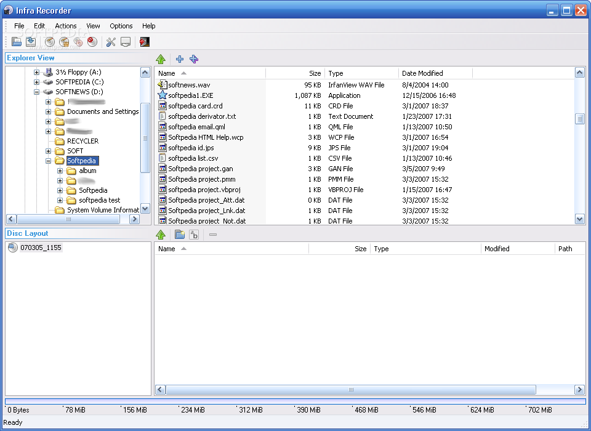This screenshot has width=591, height=431.
Task: Click the Erase disc toolbar icon
Action: point(92,42)
